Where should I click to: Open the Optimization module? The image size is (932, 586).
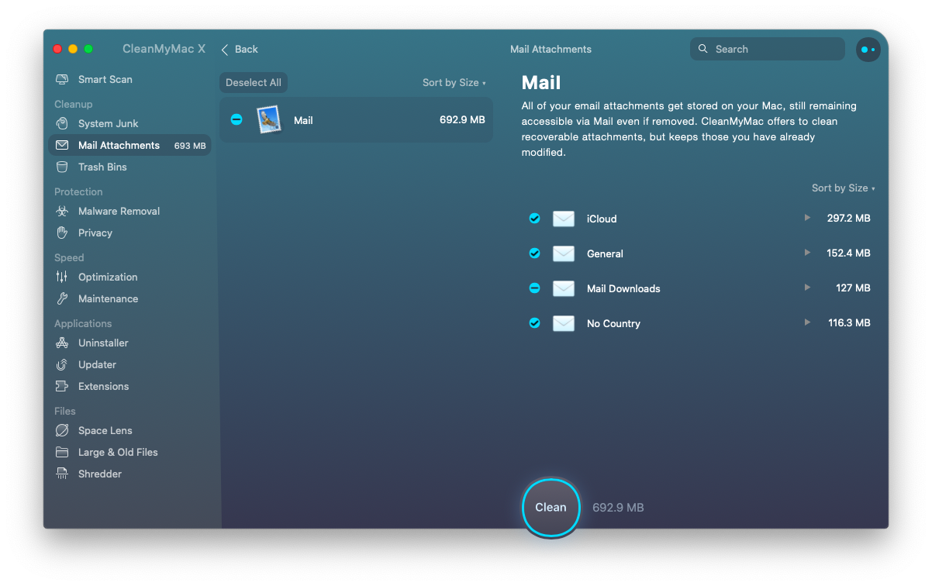(x=129, y=277)
